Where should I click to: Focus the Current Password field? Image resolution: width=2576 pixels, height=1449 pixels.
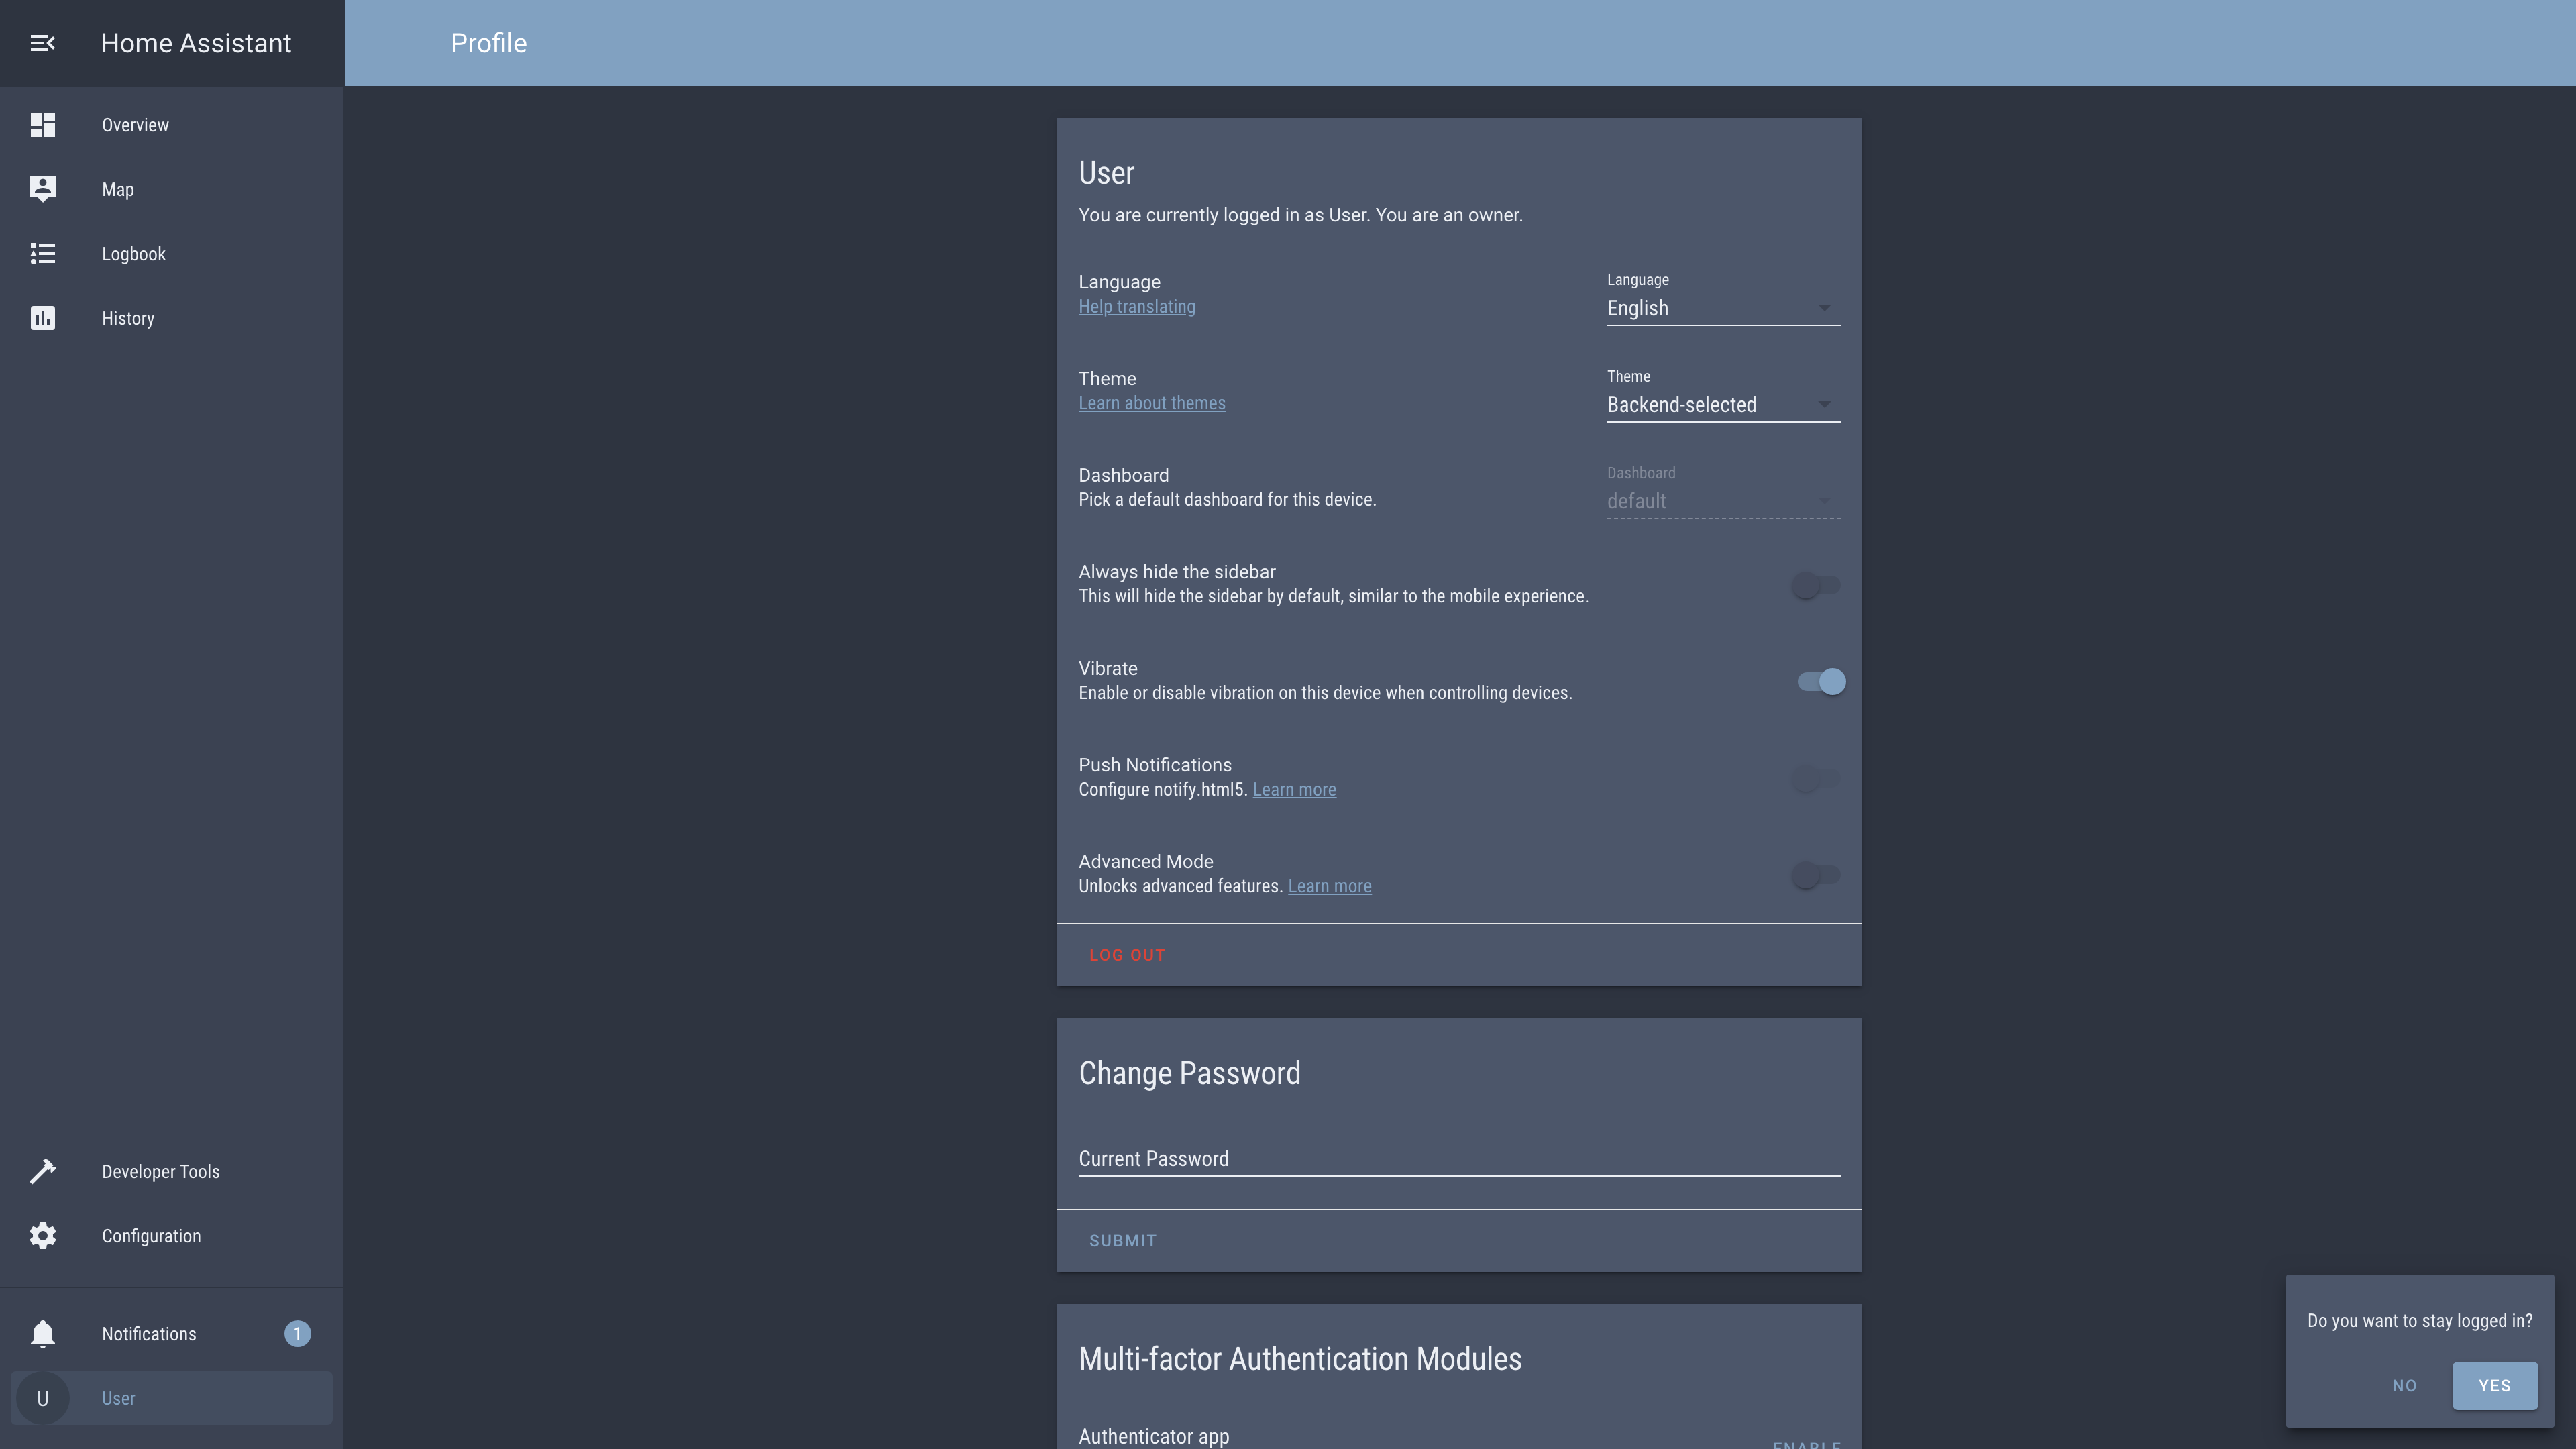1458,1158
